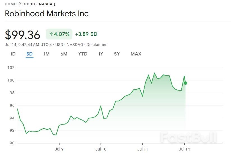Viewport: 231px width, 155px height.
Task: Open the Disclaimer link
Action: 97,45
